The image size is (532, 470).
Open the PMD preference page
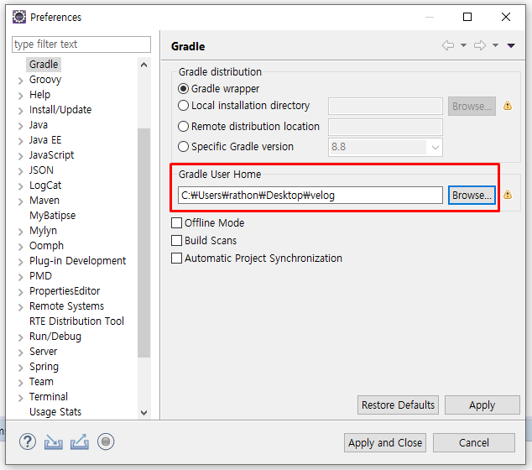pyautogui.click(x=40, y=276)
